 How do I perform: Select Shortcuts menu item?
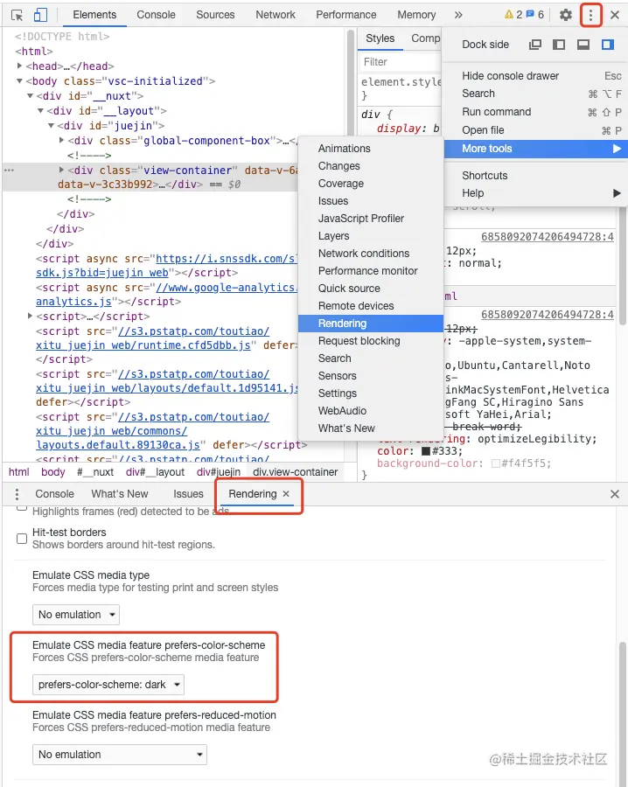[535, 176]
